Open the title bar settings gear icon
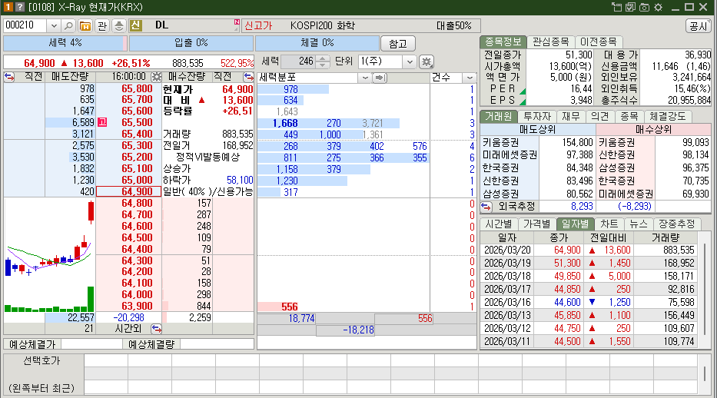This screenshot has height=398, width=717. (x=658, y=7)
